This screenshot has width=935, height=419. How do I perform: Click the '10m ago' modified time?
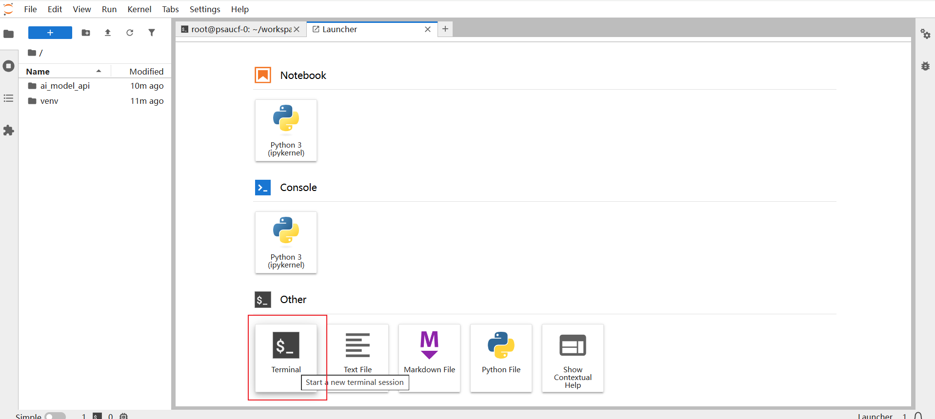tap(147, 86)
